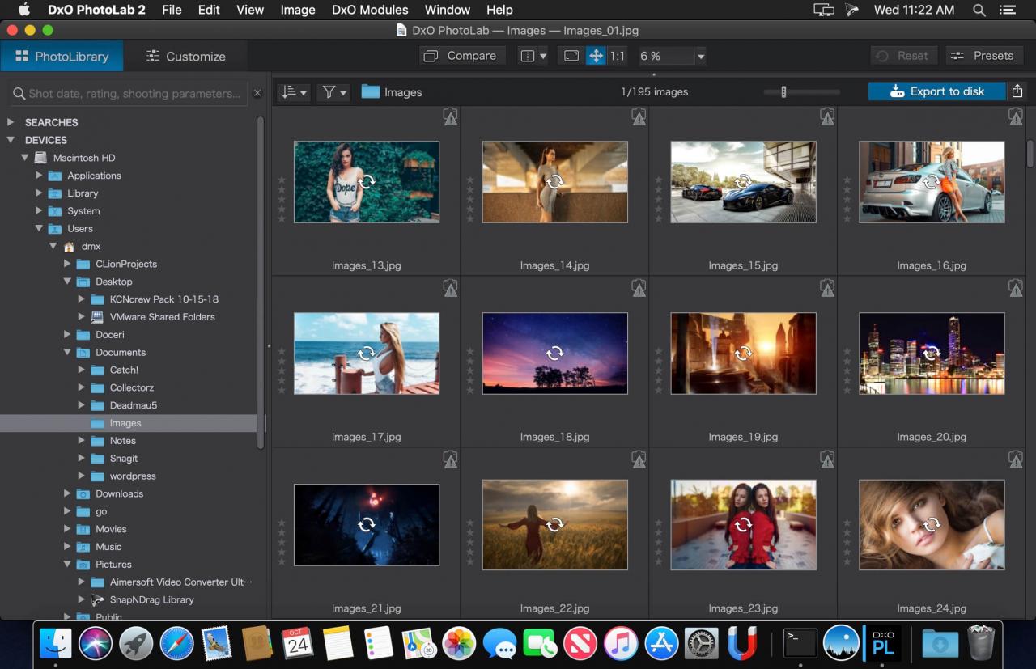Click the Fit to screen zoom icon

pyautogui.click(x=571, y=56)
